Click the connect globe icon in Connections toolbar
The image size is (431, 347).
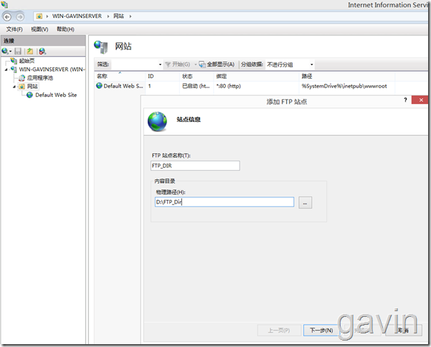[x=5, y=51]
